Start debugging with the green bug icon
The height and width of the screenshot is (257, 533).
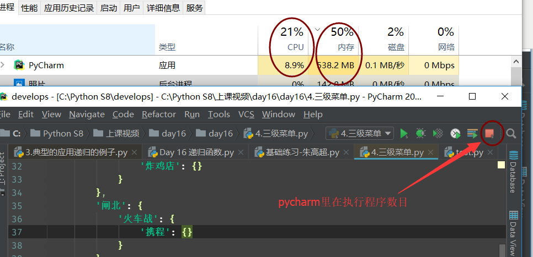(x=421, y=134)
